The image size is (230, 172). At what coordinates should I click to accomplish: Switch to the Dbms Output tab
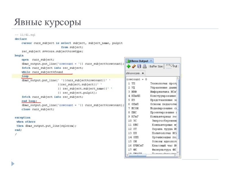pos(139,61)
